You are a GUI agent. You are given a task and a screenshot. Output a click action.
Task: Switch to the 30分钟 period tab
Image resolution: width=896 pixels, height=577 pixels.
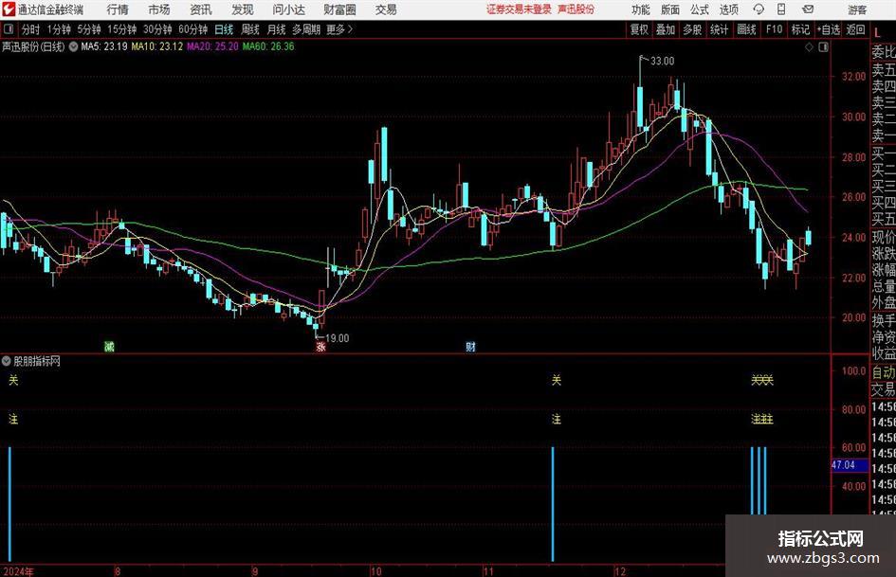tap(157, 29)
